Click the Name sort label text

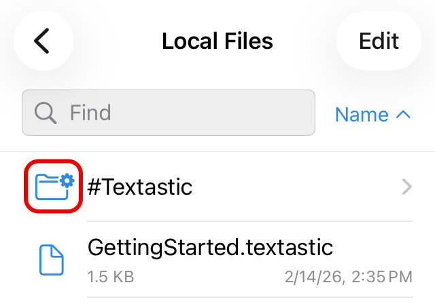[x=362, y=114]
